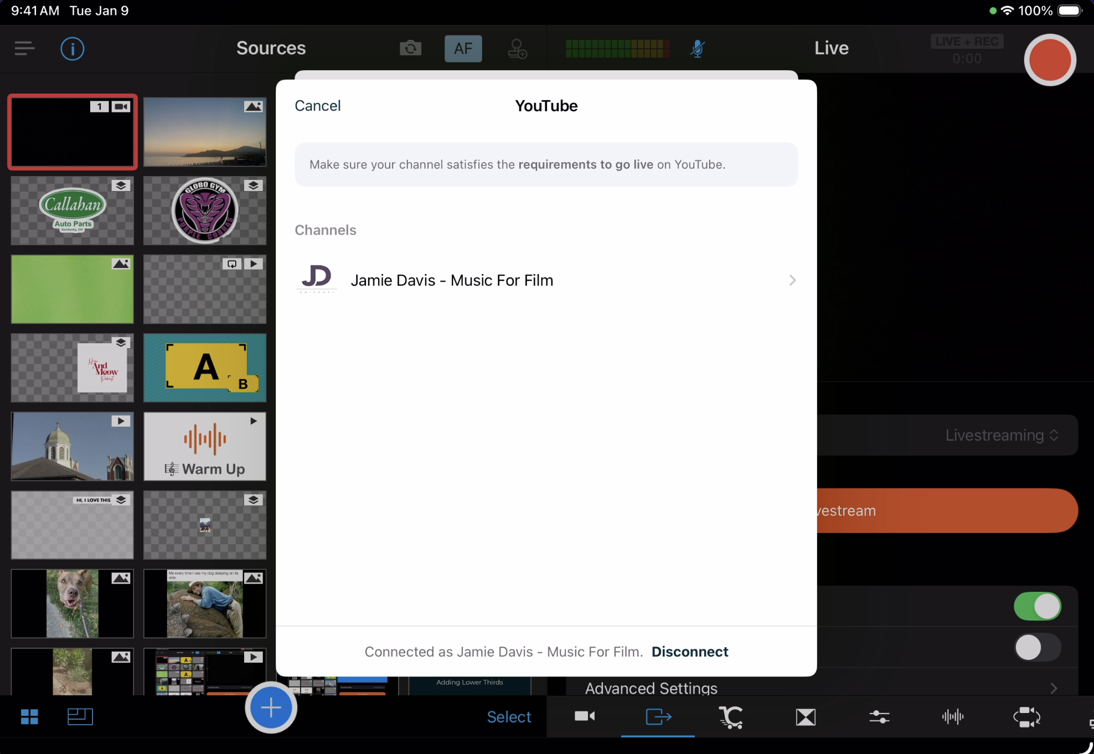Tap the blue plus add-source button
The height and width of the screenshot is (754, 1094).
click(x=271, y=707)
